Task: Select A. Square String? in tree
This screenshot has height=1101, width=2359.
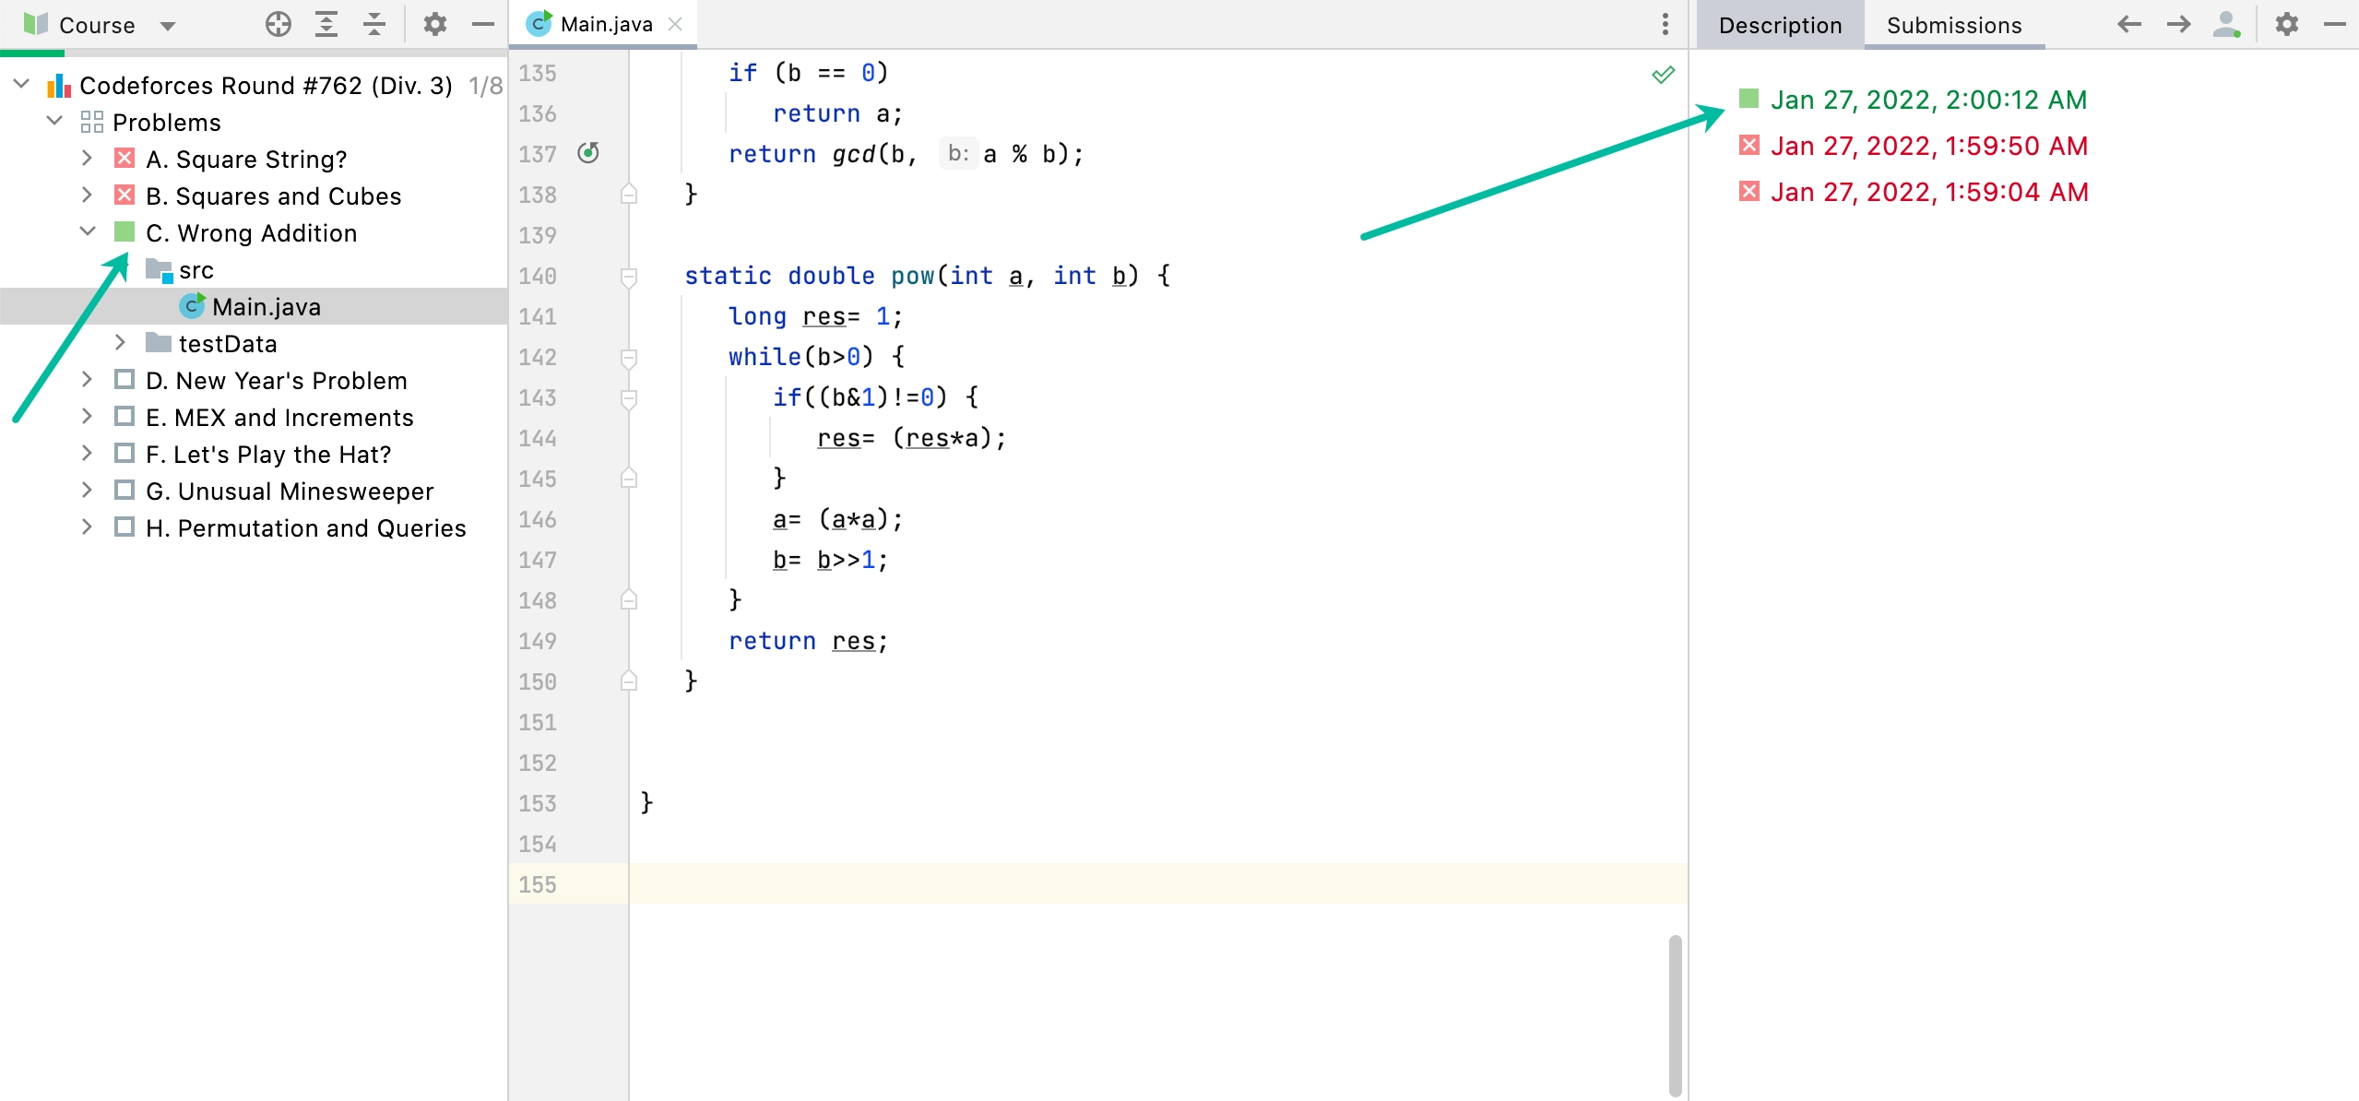Action: (246, 159)
